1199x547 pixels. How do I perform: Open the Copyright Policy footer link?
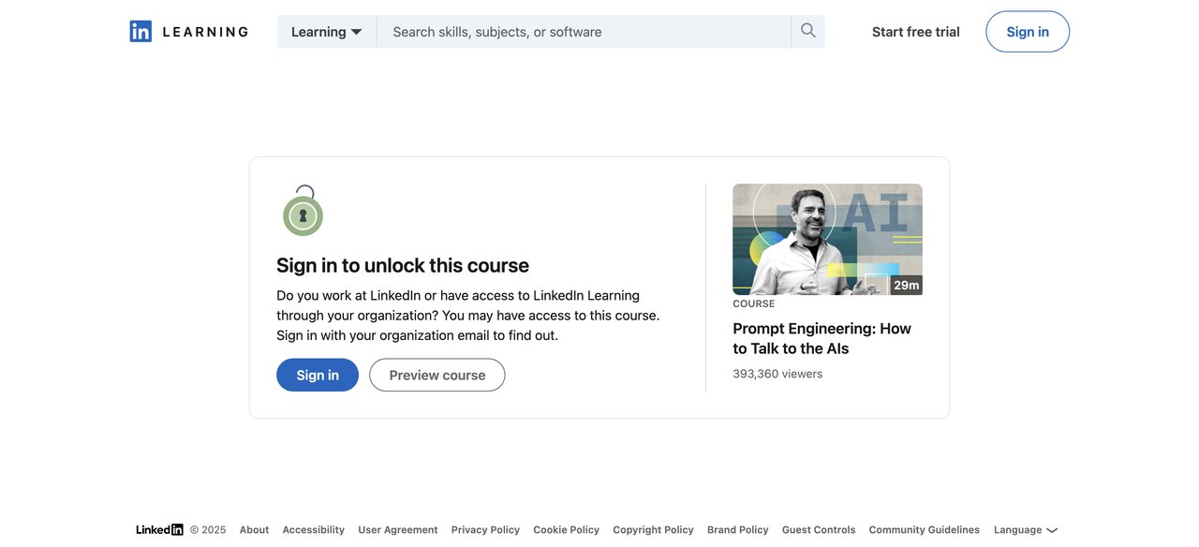click(654, 530)
